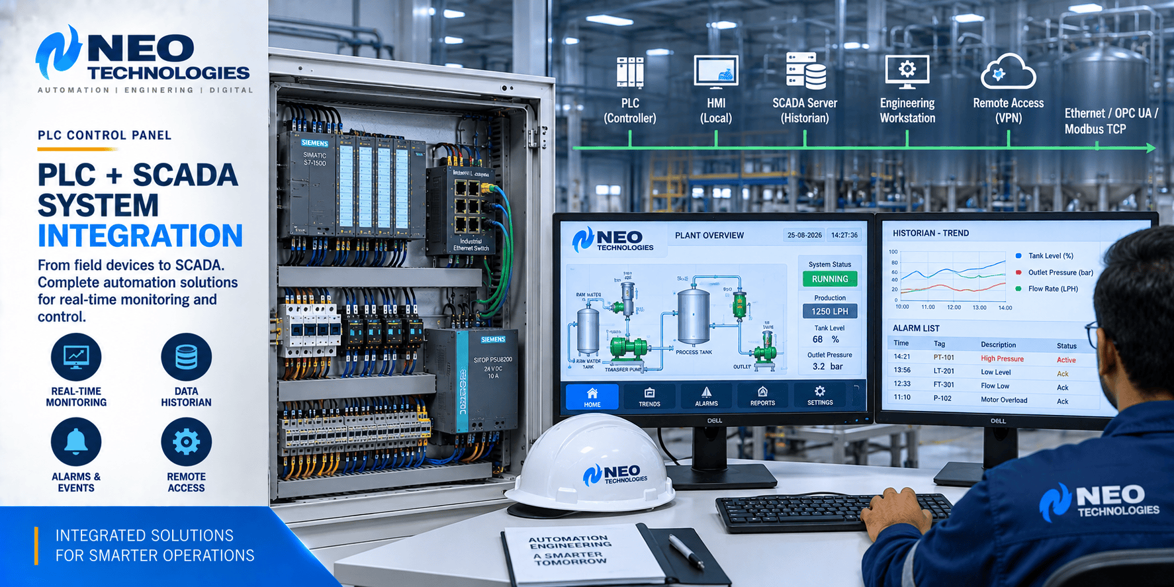Click the Description column header in Alarm List
The width and height of the screenshot is (1174, 587).
pos(998,345)
